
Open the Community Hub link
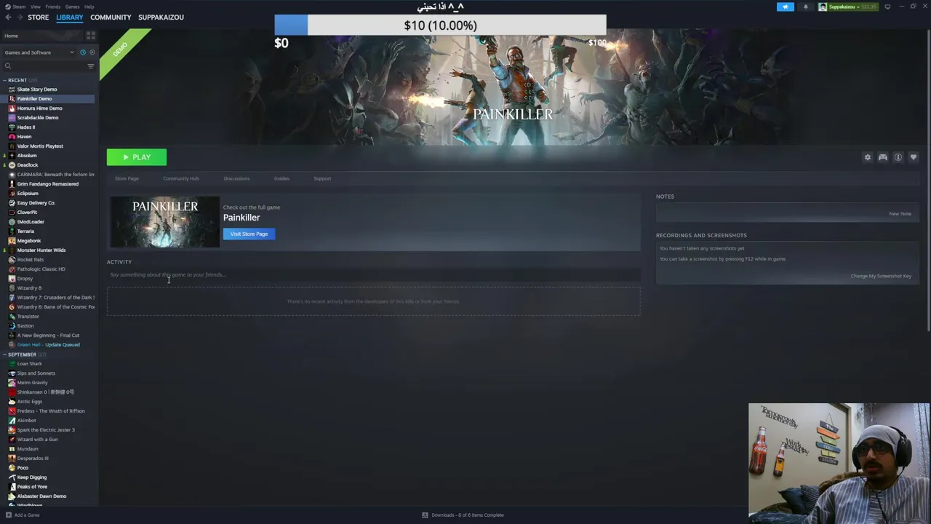(181, 178)
